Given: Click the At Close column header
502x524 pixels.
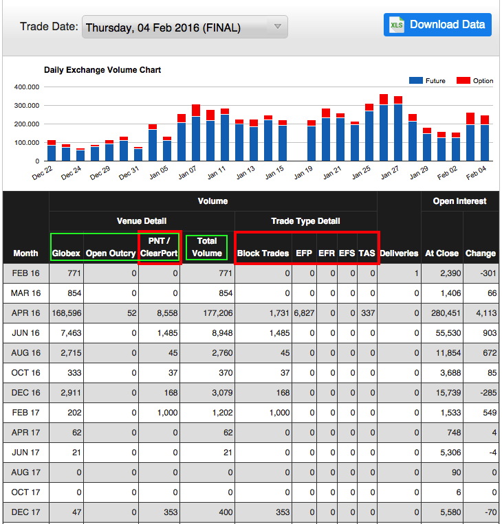Looking at the screenshot, I should [x=441, y=253].
